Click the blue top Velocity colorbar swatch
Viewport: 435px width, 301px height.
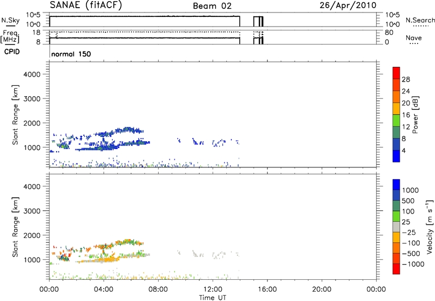tap(396, 185)
